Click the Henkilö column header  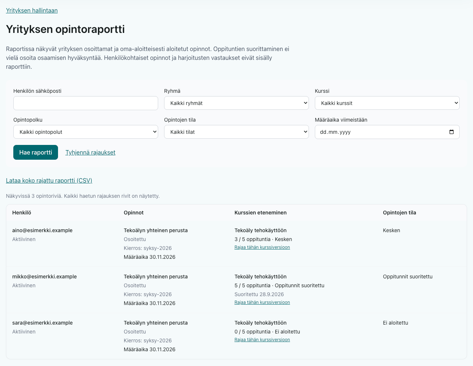22,213
